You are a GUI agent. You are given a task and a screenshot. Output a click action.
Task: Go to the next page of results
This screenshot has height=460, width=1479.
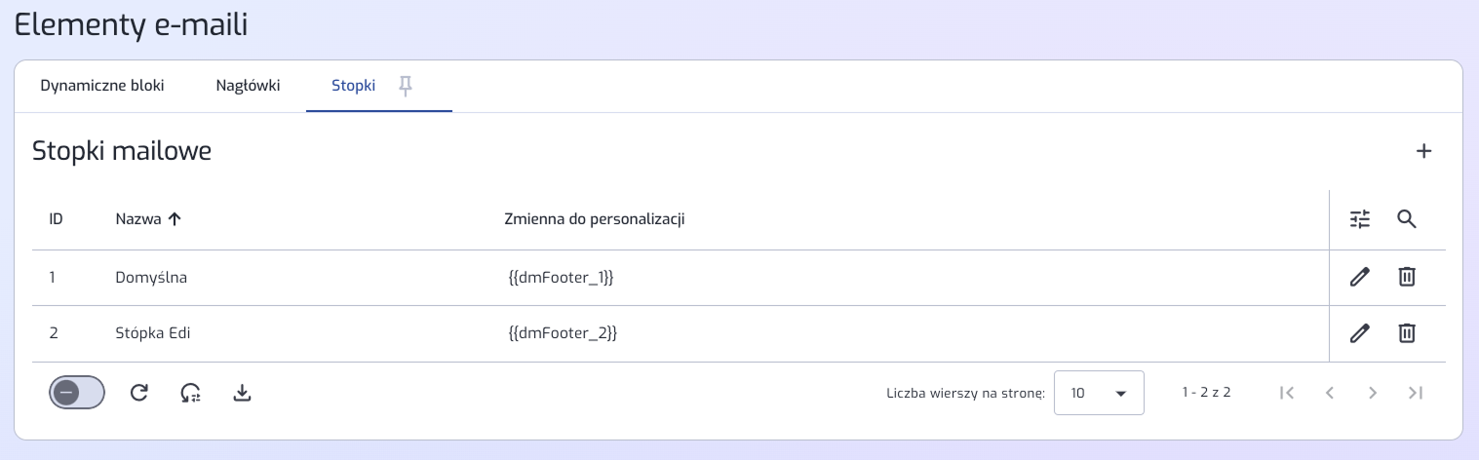point(1373,393)
